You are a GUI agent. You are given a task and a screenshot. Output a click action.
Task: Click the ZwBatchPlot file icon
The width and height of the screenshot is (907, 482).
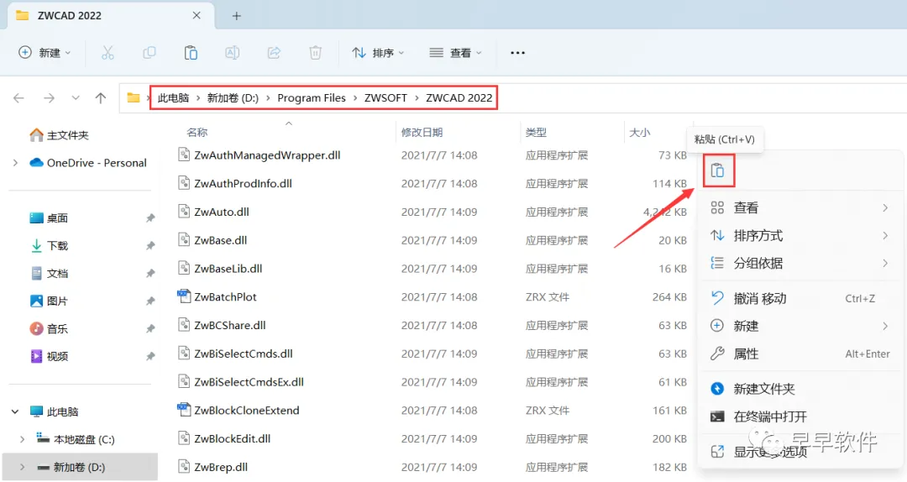point(183,296)
